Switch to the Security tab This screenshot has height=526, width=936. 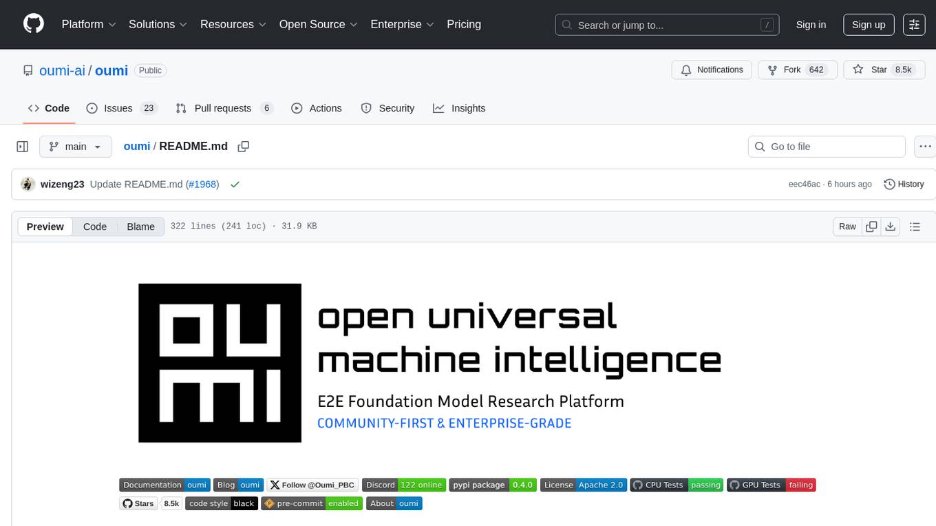pos(387,108)
